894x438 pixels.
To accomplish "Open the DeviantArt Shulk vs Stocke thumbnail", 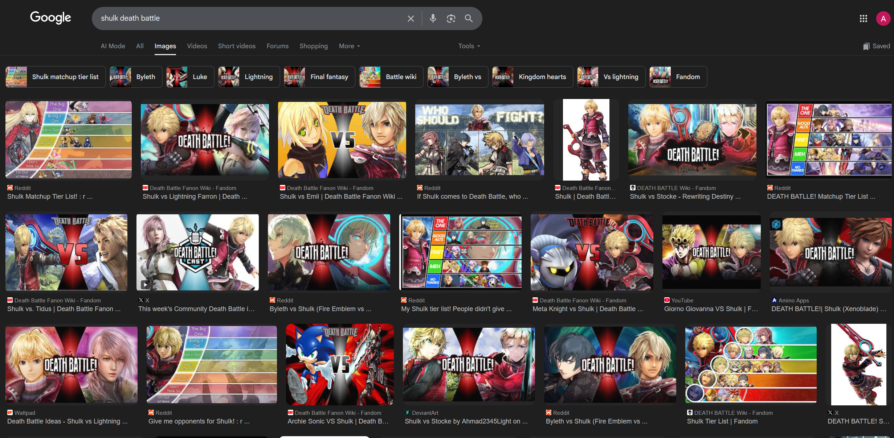I will [469, 365].
